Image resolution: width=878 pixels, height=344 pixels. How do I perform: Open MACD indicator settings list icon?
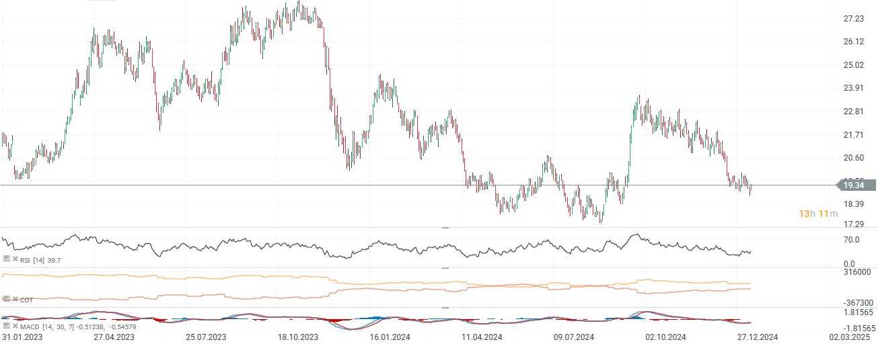[6, 326]
